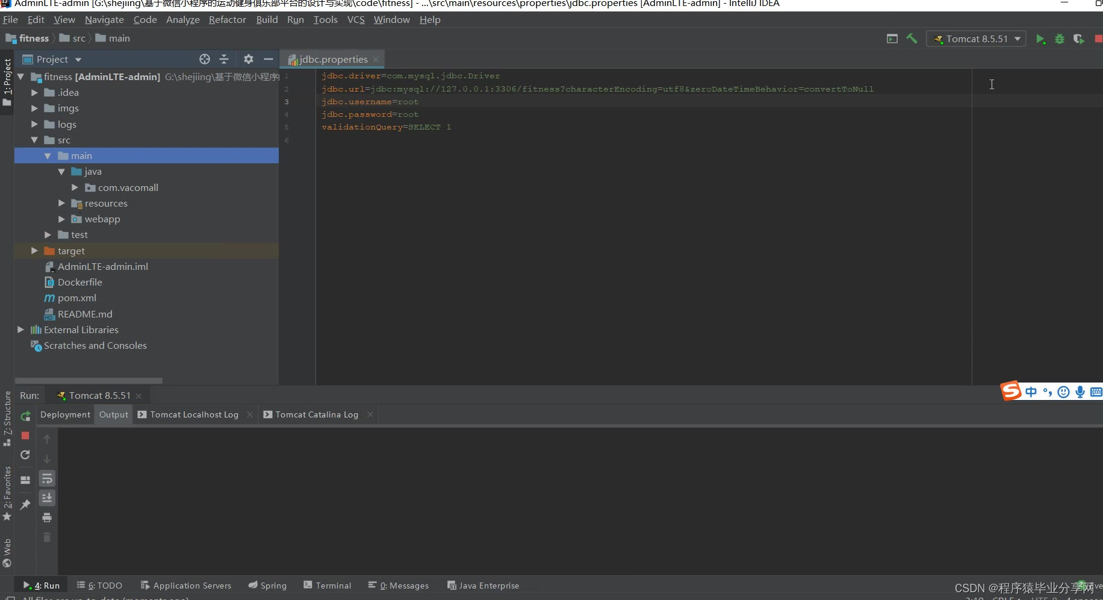The image size is (1103, 600).
Task: Switch to Tomcat Catalina Log tab
Action: pos(317,414)
